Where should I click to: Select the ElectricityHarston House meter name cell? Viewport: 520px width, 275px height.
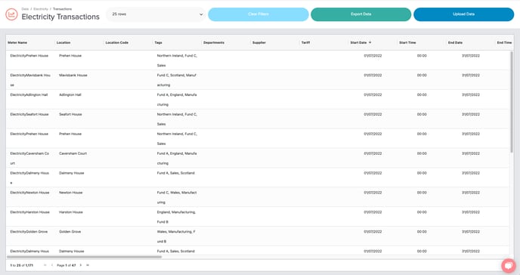30,217
